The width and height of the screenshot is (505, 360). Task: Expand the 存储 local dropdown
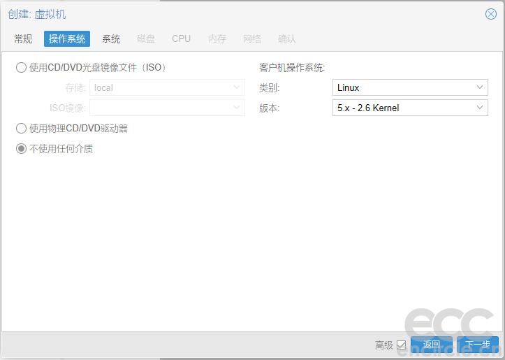(x=237, y=88)
